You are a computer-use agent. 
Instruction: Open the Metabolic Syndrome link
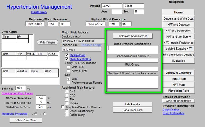pyautogui.click(x=14, y=114)
